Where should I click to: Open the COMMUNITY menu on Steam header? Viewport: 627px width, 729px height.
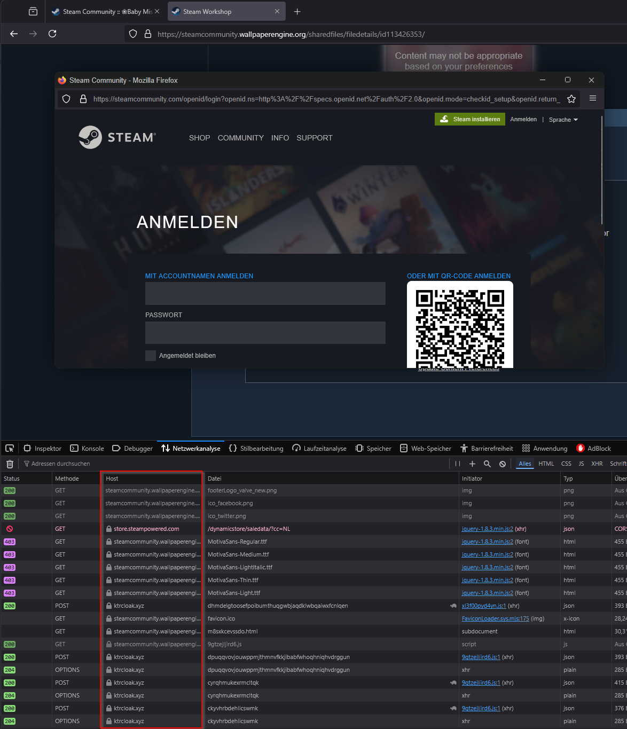coord(240,138)
